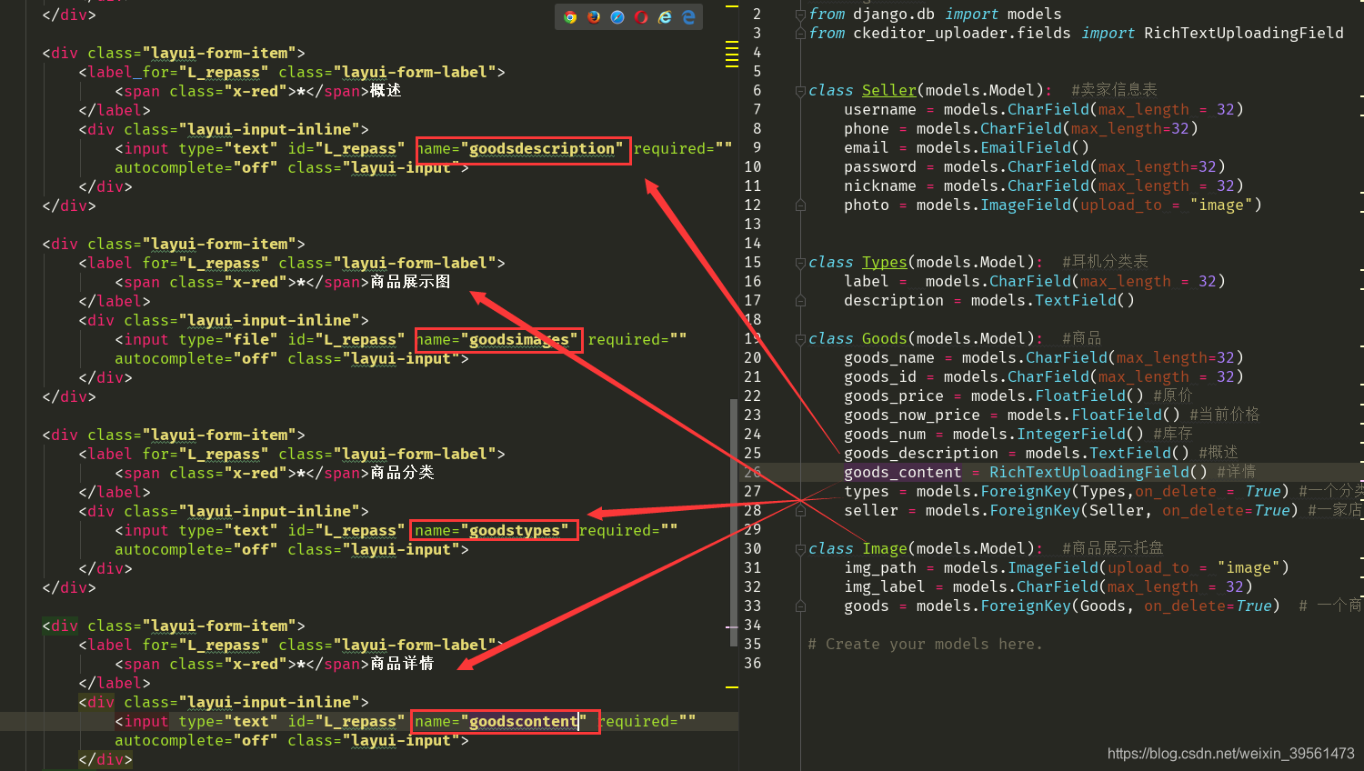Screen dimensions: 1364x771
Task: Click fold end marker at line 28
Action: 800,511
